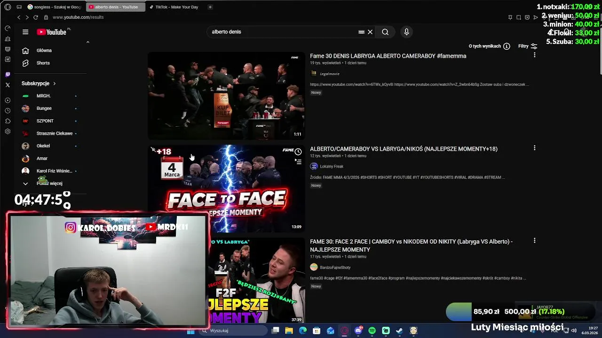Open options menu for FAME 30: FACE 2 FACE video

click(x=534, y=240)
